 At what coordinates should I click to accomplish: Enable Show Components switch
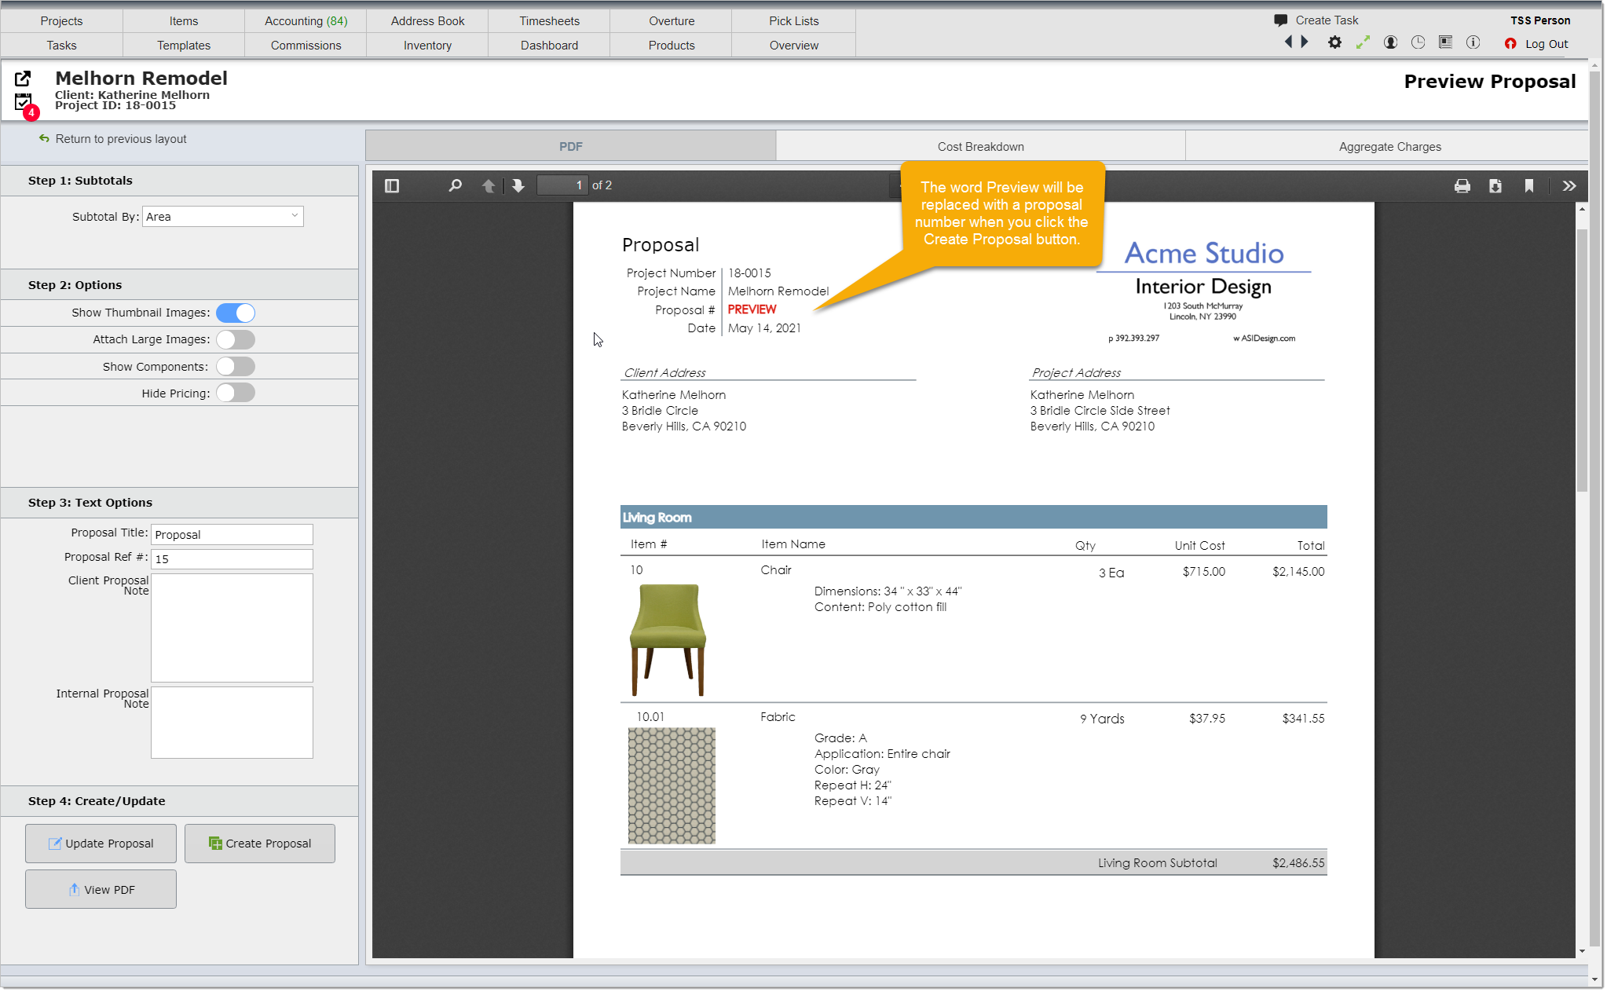236,366
